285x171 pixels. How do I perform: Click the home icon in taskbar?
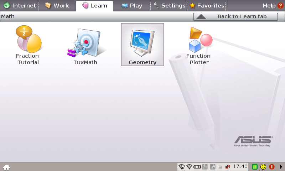point(6,167)
